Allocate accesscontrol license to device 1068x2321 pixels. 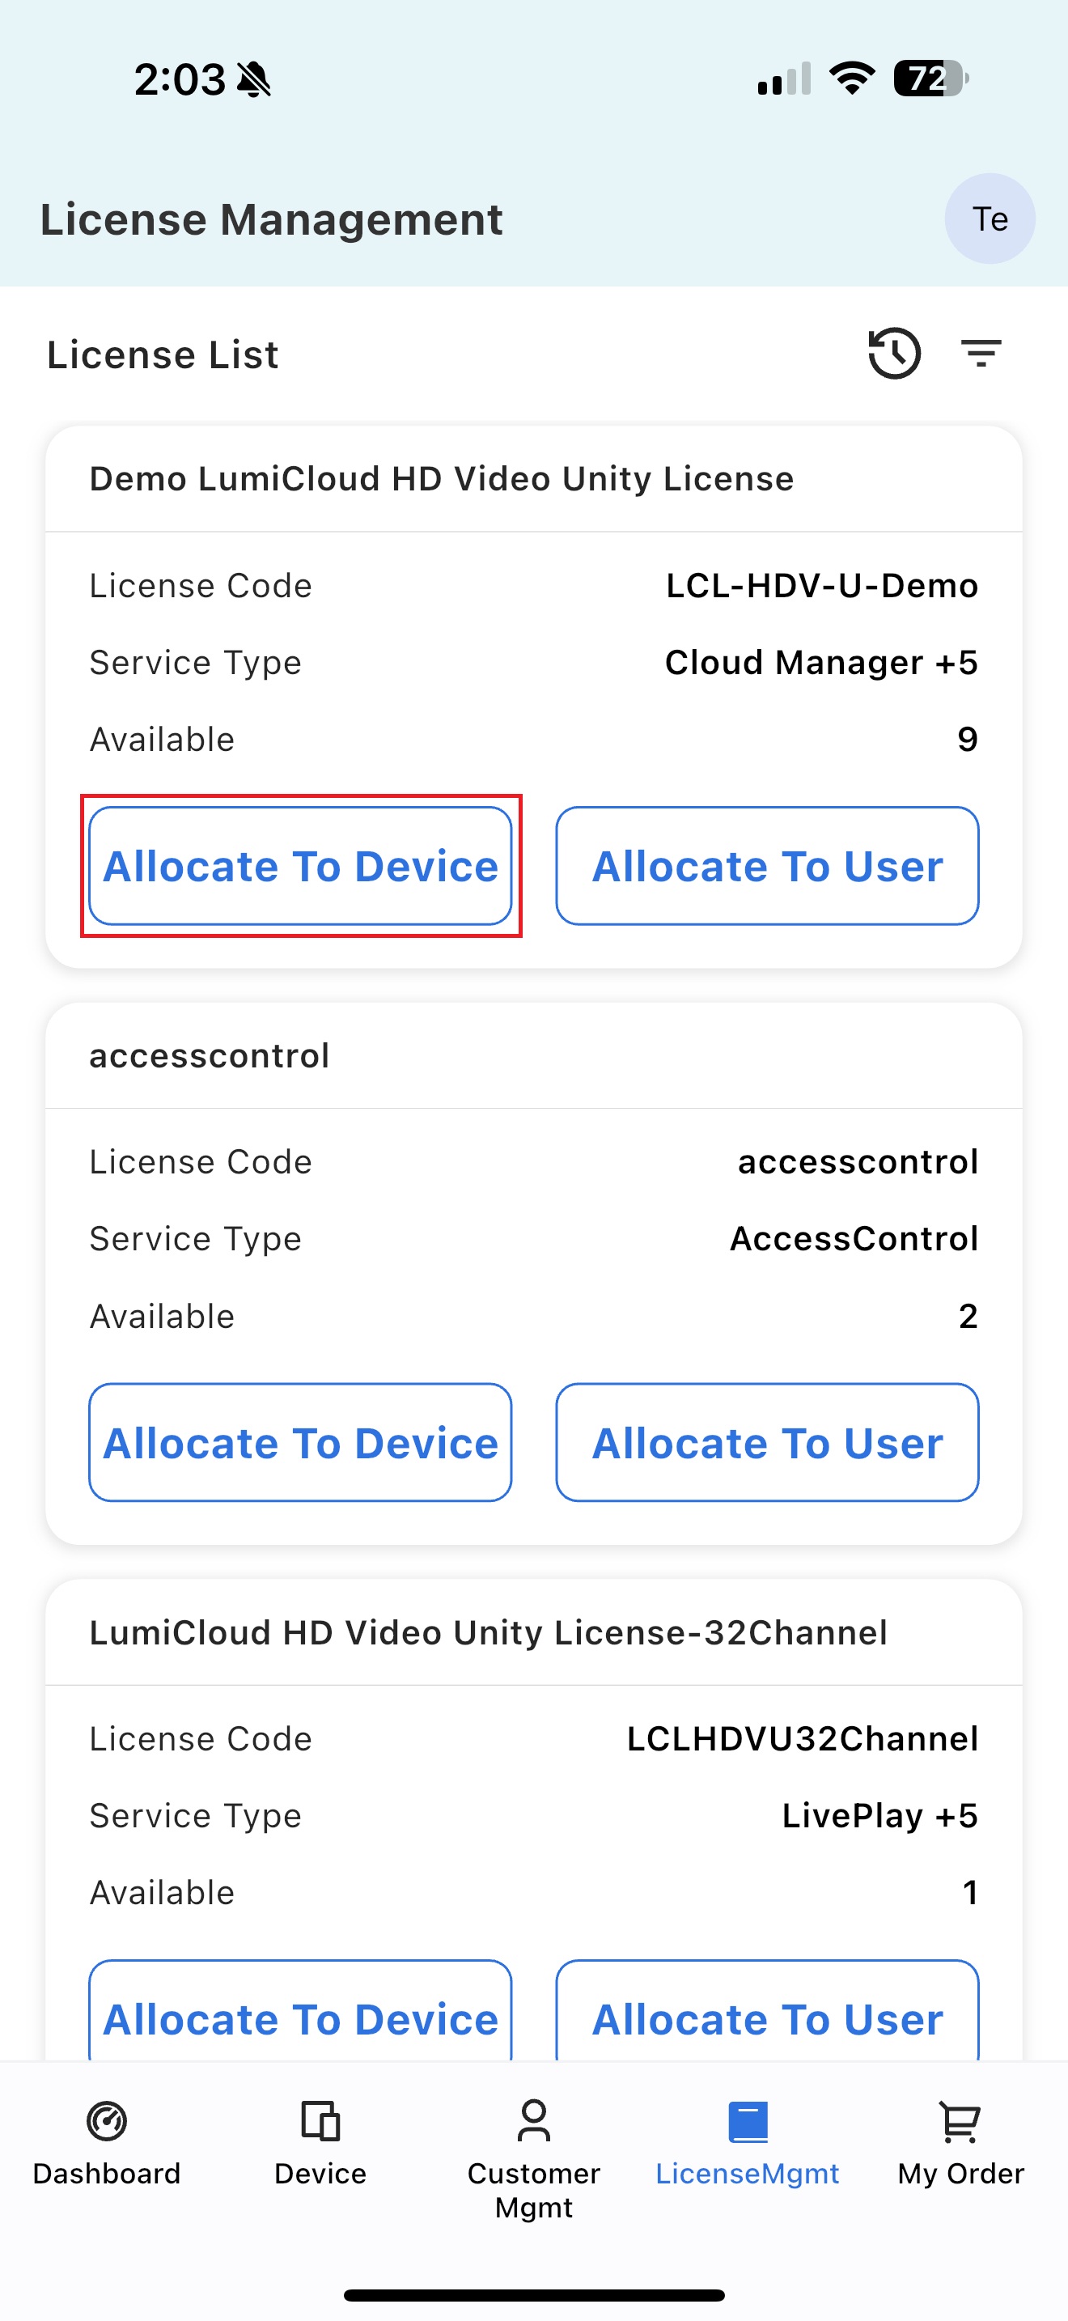click(x=300, y=1442)
